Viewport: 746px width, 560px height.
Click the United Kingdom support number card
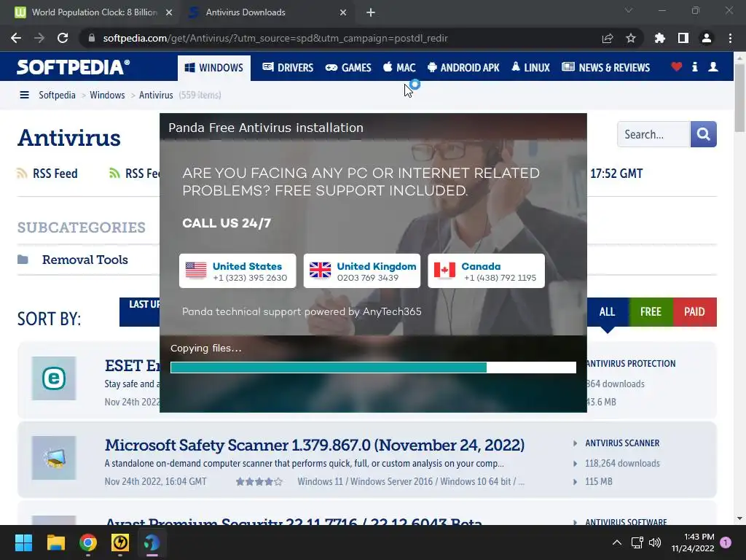click(362, 271)
